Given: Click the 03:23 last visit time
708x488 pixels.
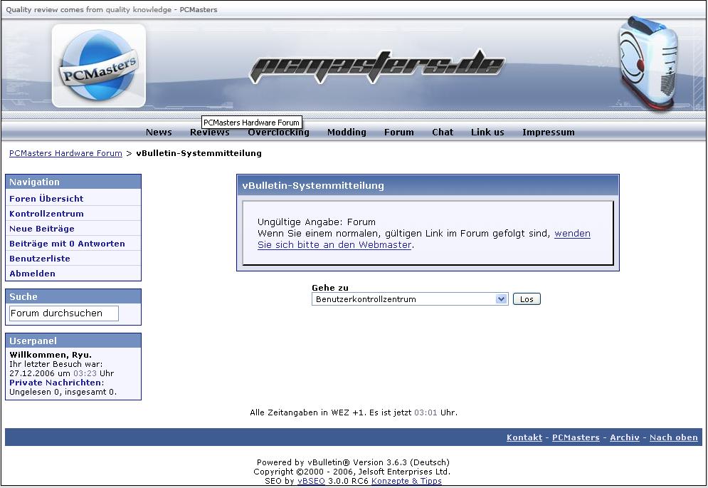Looking at the screenshot, I should (x=85, y=373).
